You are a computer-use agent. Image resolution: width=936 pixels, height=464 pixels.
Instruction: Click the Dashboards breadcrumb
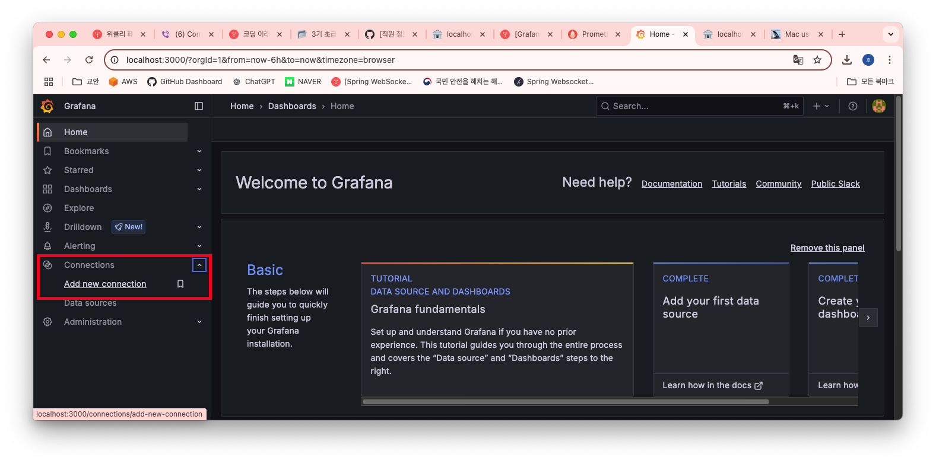[x=292, y=106]
